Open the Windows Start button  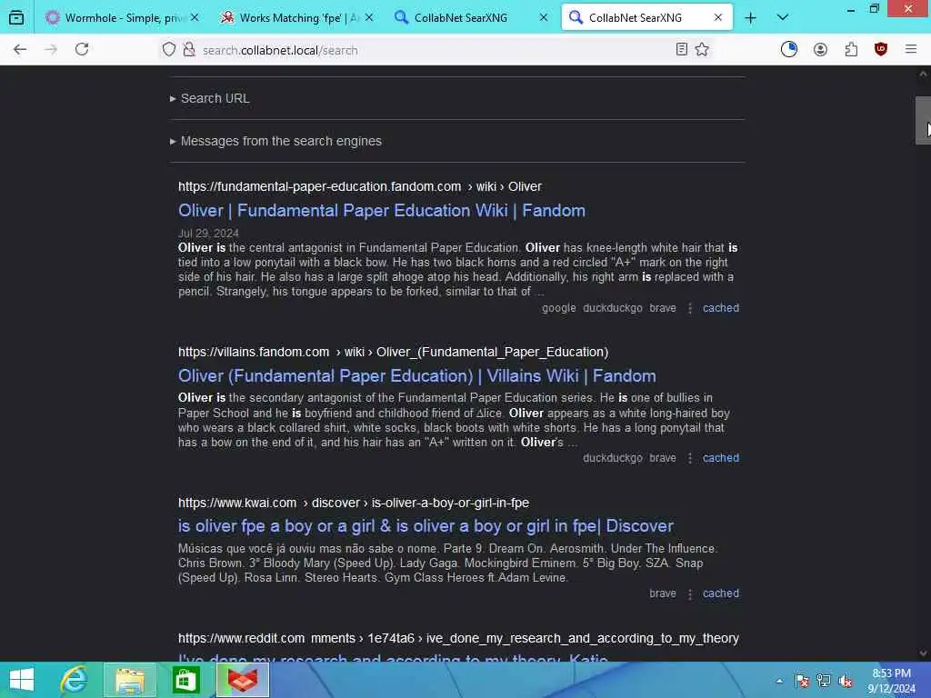click(22, 680)
